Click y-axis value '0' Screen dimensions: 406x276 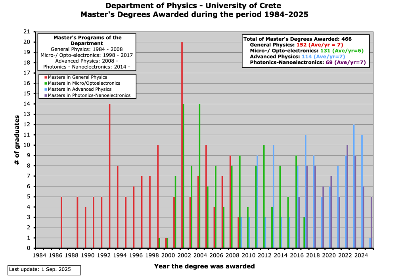point(29,248)
